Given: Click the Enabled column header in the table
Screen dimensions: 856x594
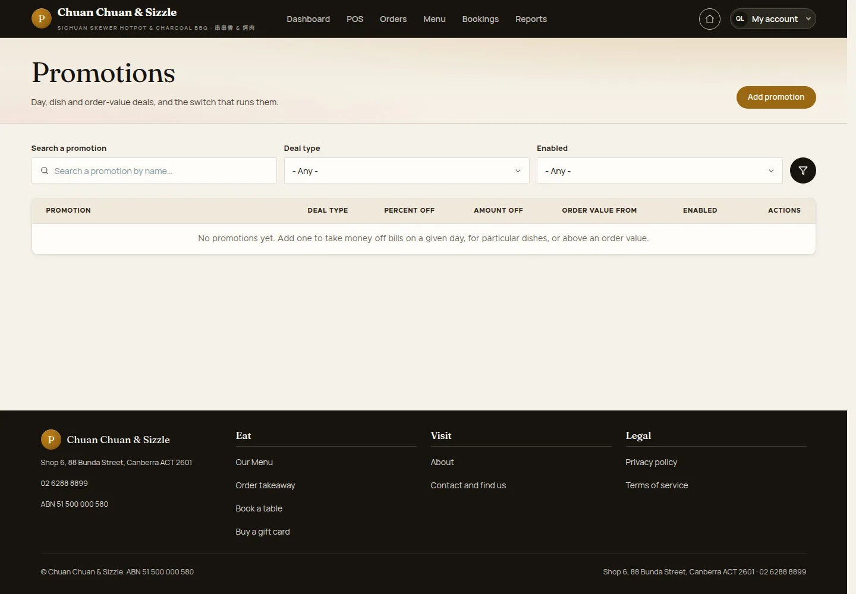Looking at the screenshot, I should [700, 210].
